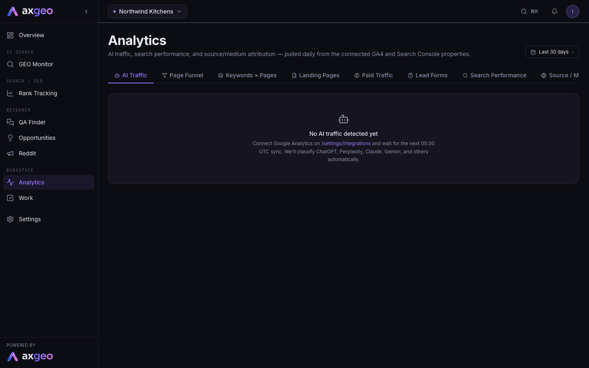The height and width of the screenshot is (368, 589).
Task: Go to the Work page
Action: pyautogui.click(x=49, y=198)
